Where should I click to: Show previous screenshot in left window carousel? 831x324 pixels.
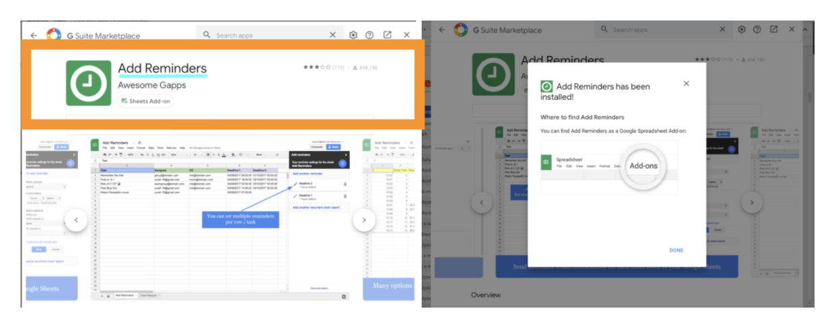click(x=76, y=220)
